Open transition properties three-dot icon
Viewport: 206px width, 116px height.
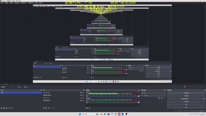tap(164, 98)
